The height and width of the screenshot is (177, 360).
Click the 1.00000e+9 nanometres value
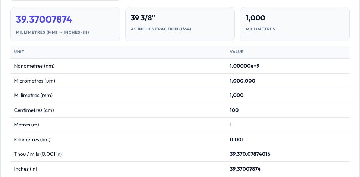[x=244, y=66]
